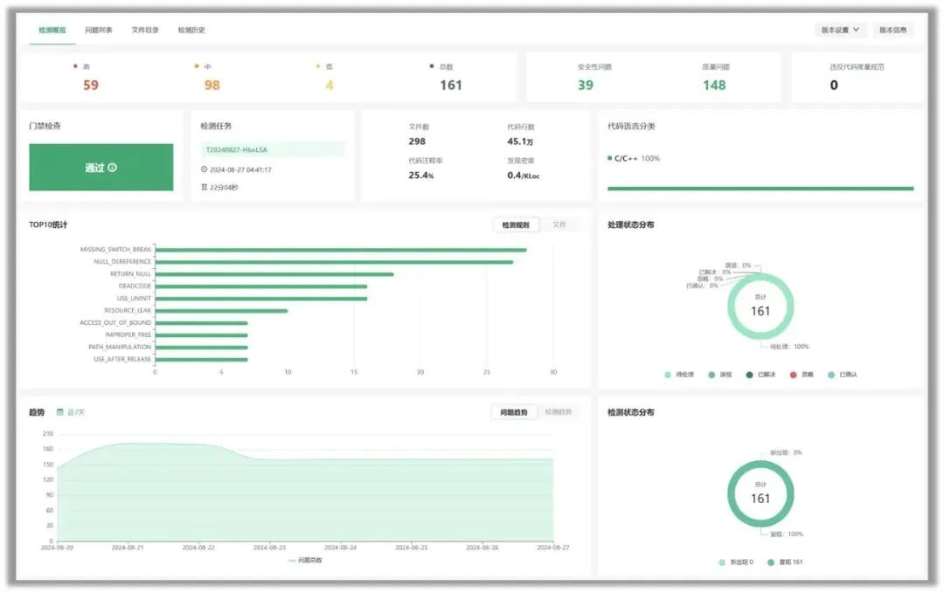
Task: Select the 检测规则 toggle in TOP10统计
Action: coord(516,224)
